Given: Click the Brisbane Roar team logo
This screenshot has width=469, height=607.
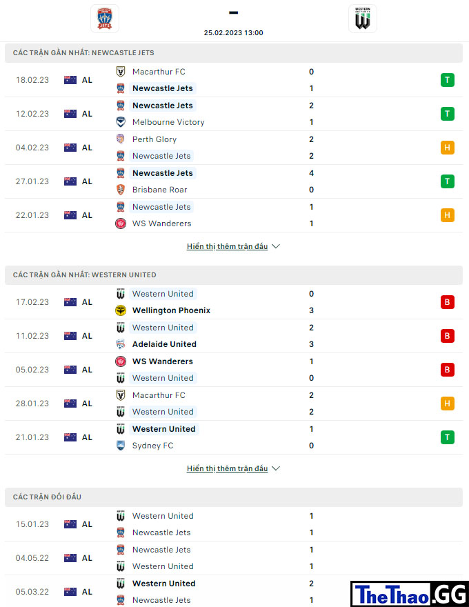Looking at the screenshot, I should 121,190.
